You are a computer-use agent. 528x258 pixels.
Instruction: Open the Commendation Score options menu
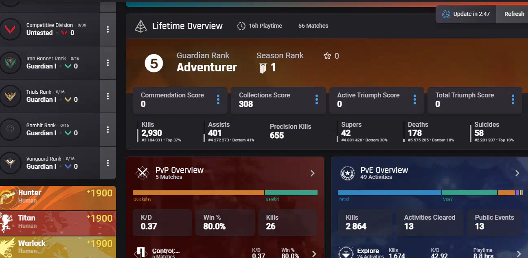pos(218,99)
